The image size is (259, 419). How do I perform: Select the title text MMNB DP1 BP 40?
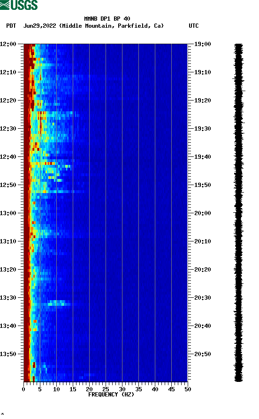(107, 19)
